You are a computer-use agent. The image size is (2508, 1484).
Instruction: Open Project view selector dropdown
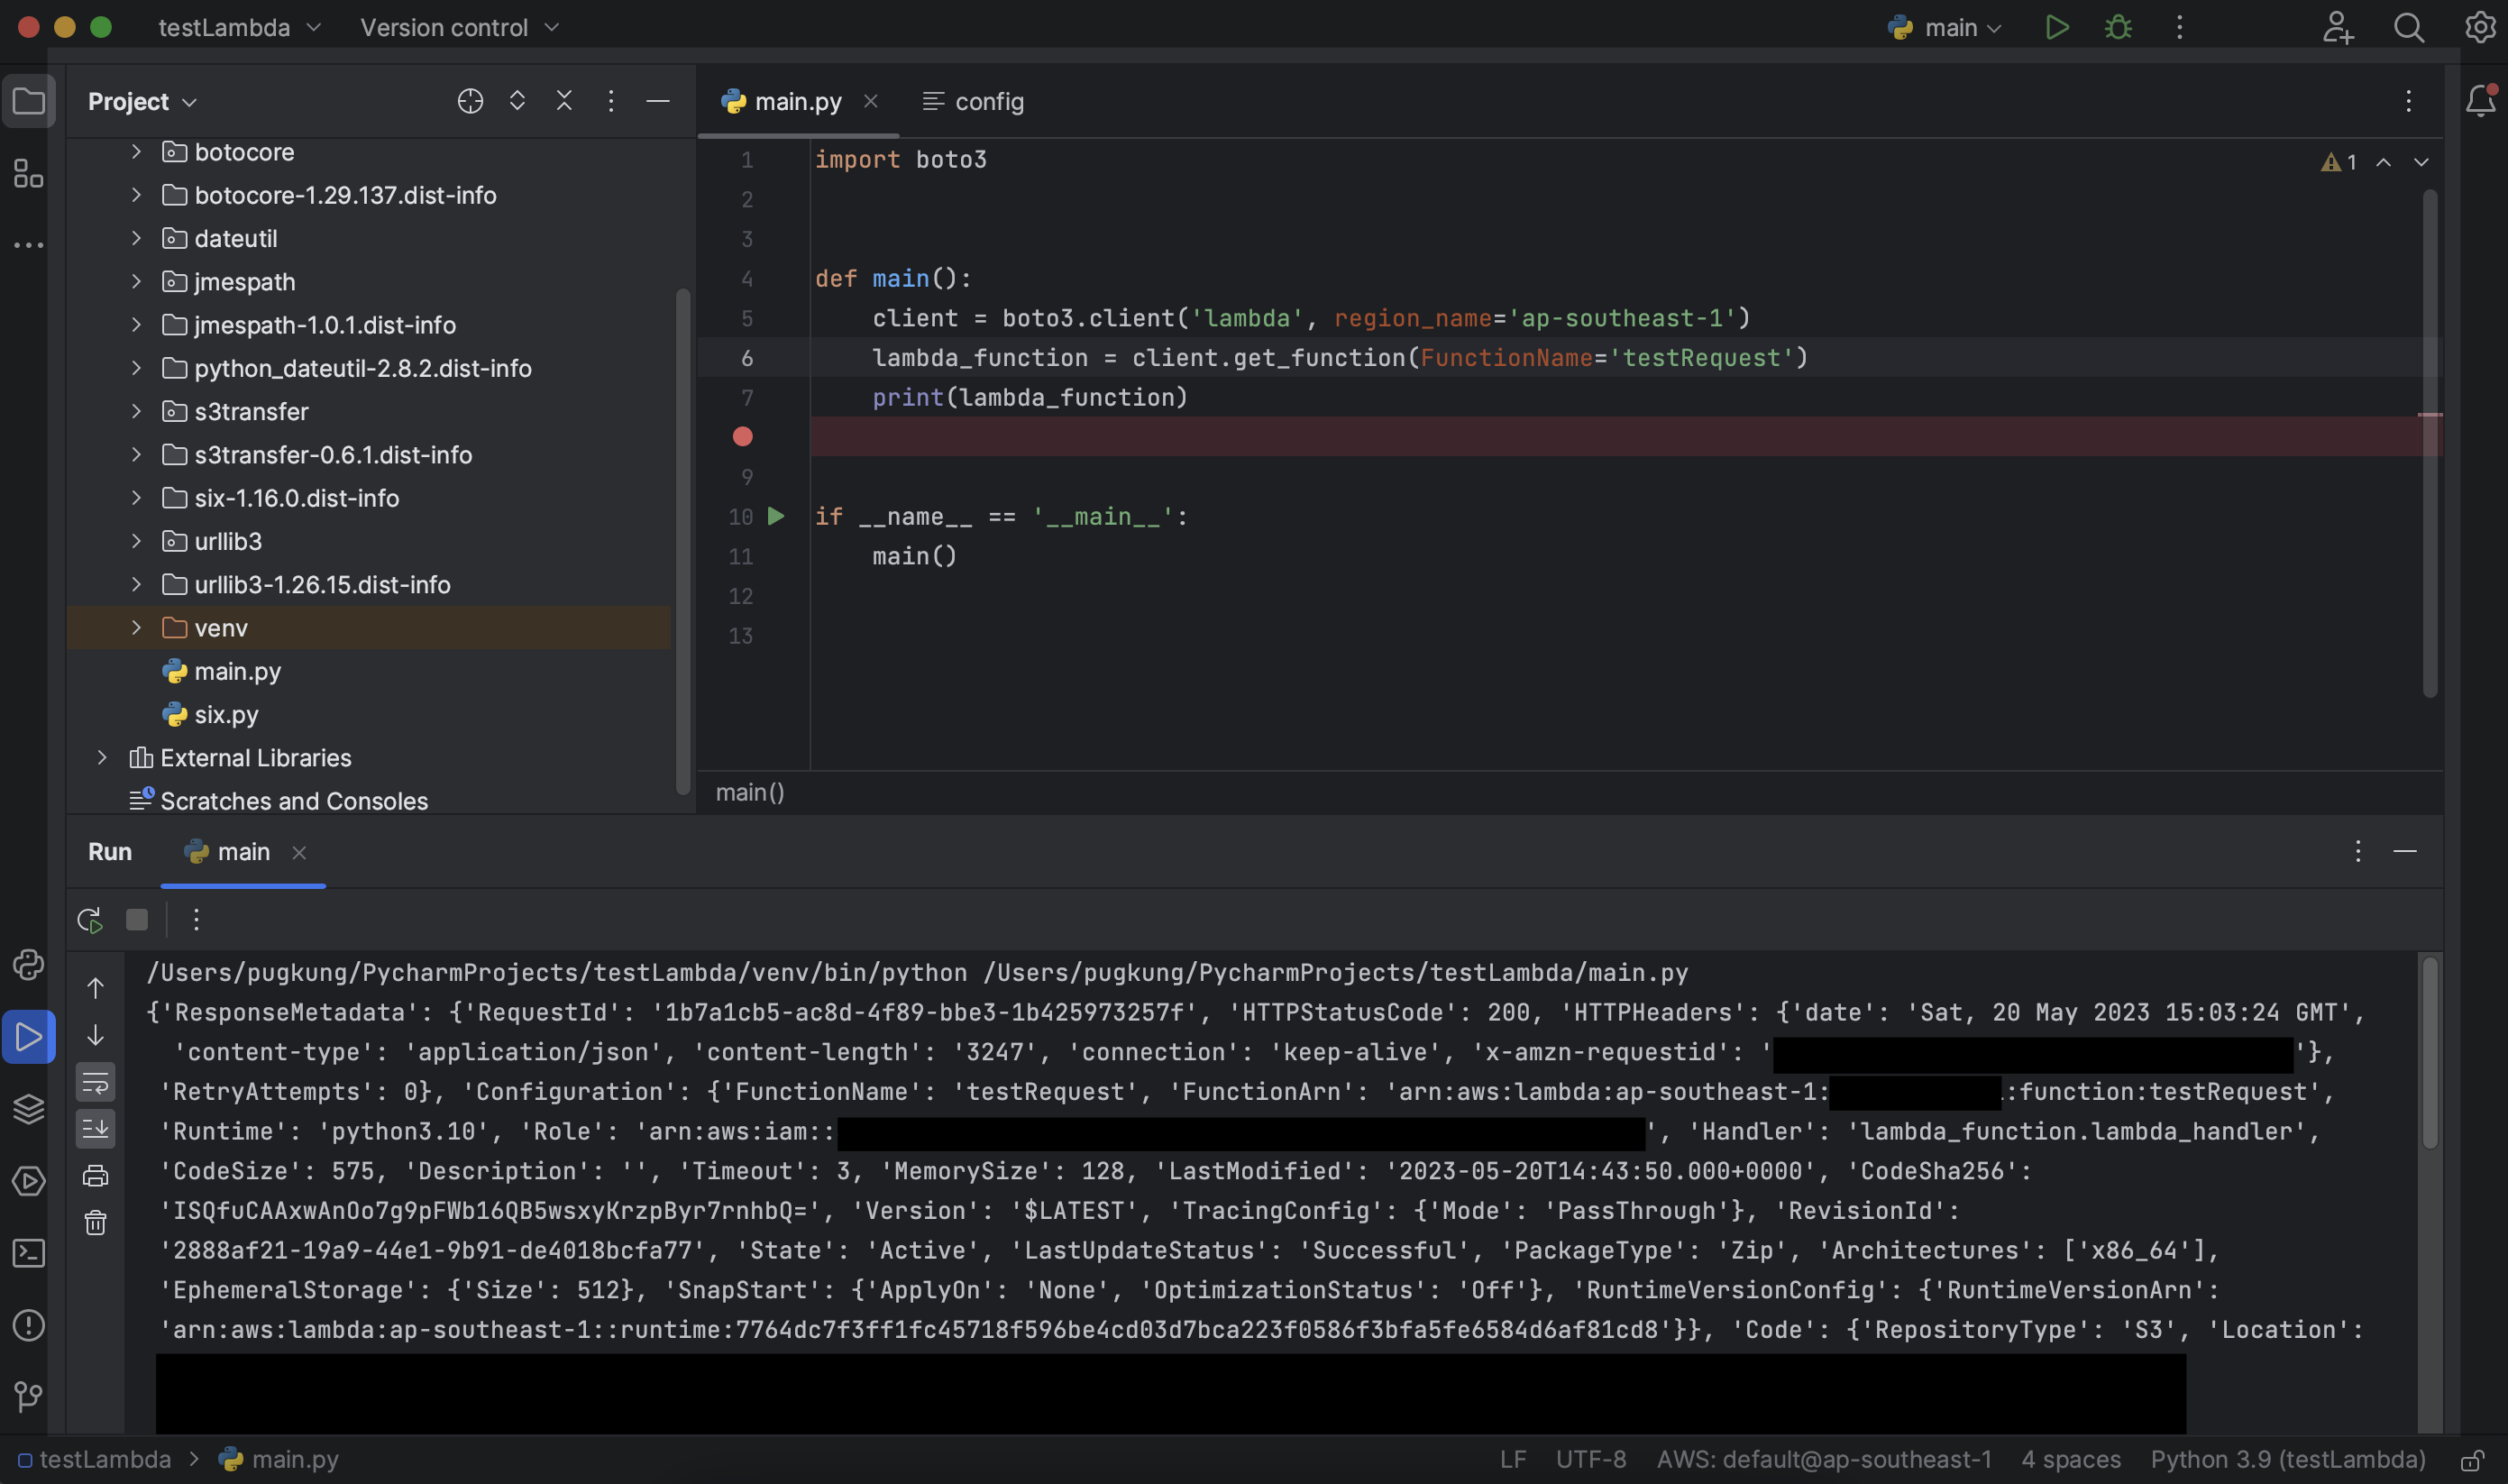pyautogui.click(x=142, y=101)
